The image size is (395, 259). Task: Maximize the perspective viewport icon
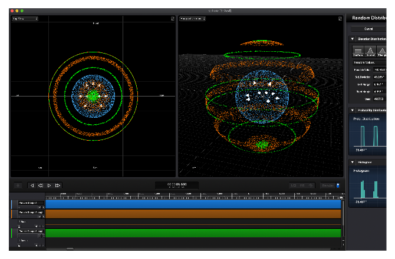click(340, 19)
